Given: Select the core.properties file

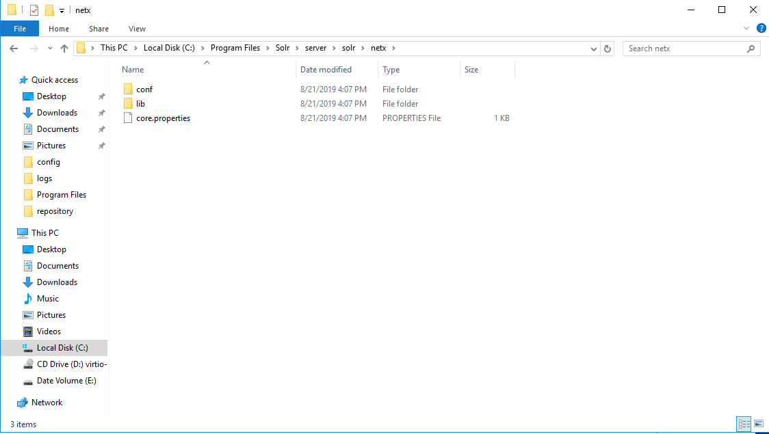Looking at the screenshot, I should click(163, 118).
